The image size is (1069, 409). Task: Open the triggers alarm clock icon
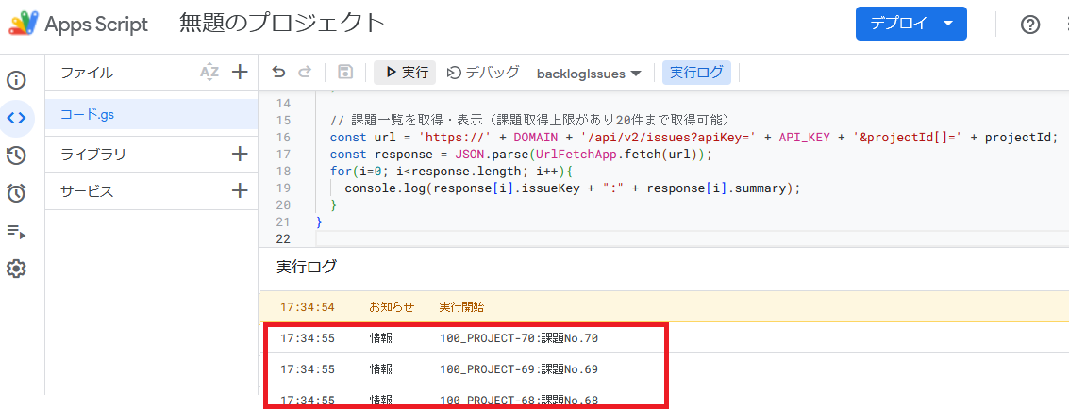click(16, 192)
